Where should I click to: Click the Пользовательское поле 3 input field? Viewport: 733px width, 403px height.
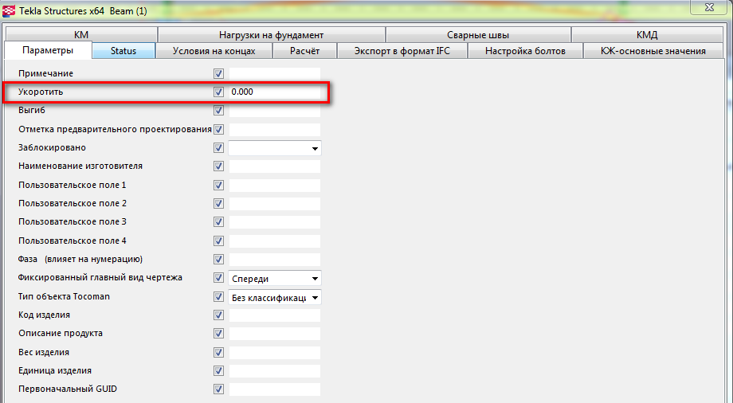coord(275,222)
